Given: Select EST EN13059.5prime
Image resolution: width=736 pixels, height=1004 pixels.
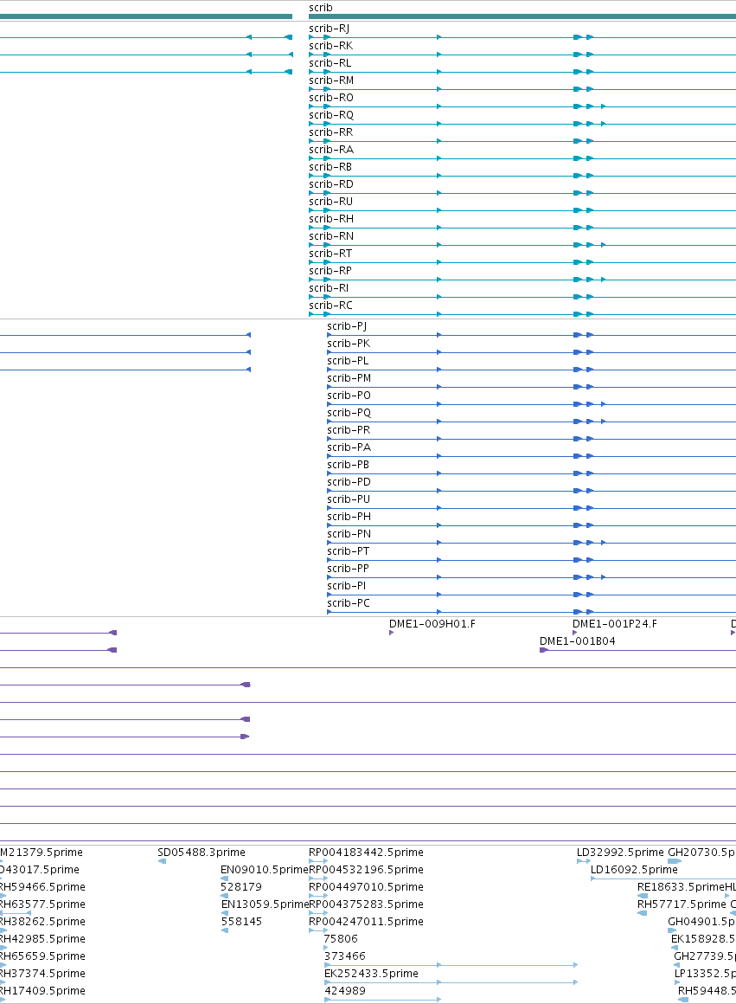Looking at the screenshot, I should coord(265,904).
